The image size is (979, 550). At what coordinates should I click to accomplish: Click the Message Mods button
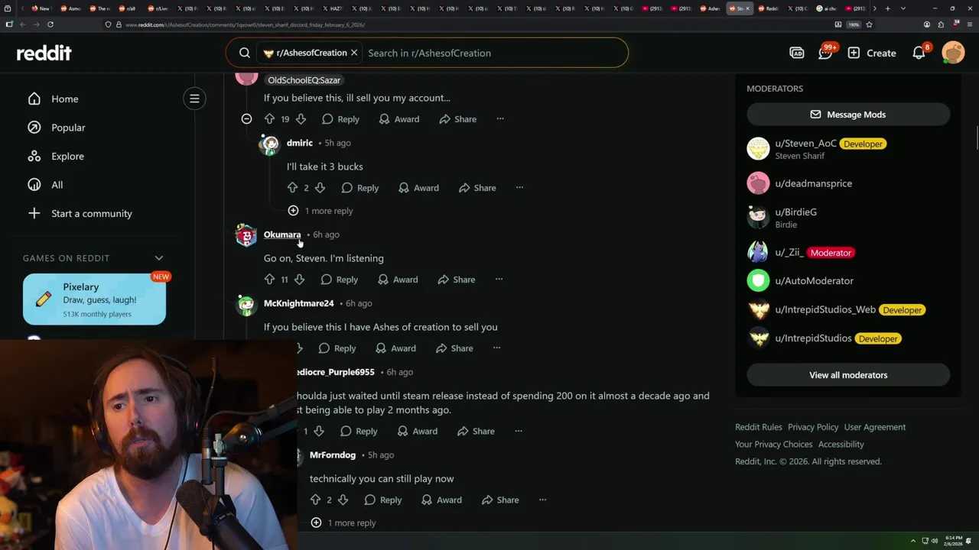pos(848,115)
